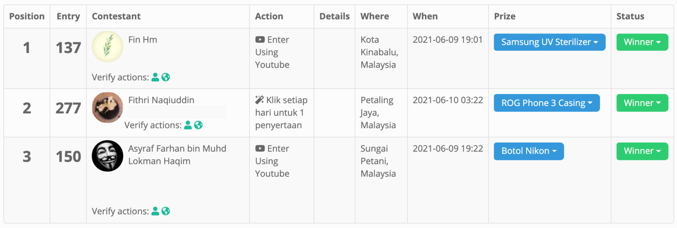Click the globe verify icon for Fin Hm
Image resolution: width=677 pixels, height=228 pixels.
point(166,77)
